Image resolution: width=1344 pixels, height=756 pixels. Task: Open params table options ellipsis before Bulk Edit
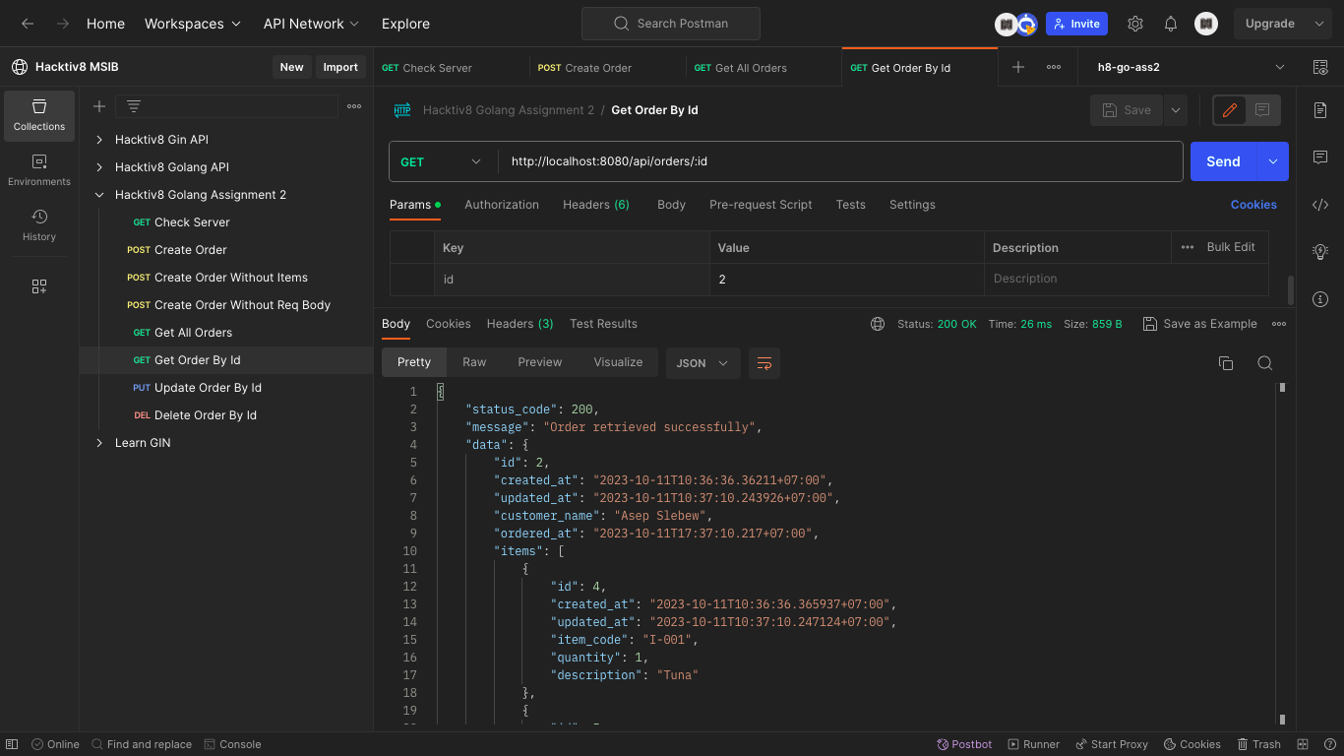click(x=1188, y=247)
